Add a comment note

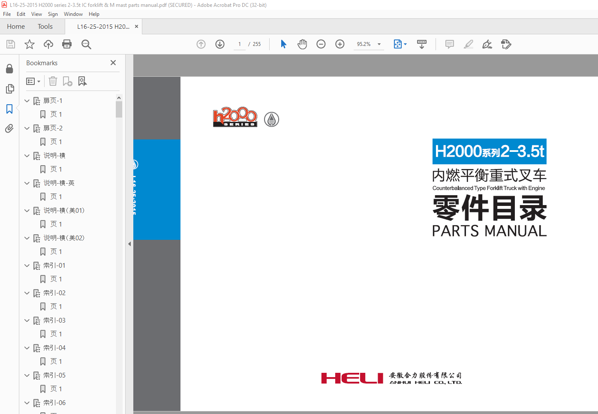coord(450,44)
